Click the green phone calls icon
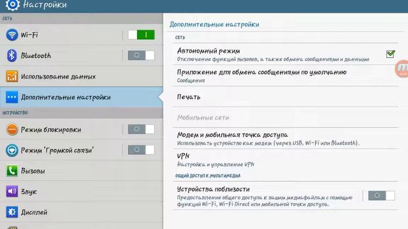 point(12,171)
